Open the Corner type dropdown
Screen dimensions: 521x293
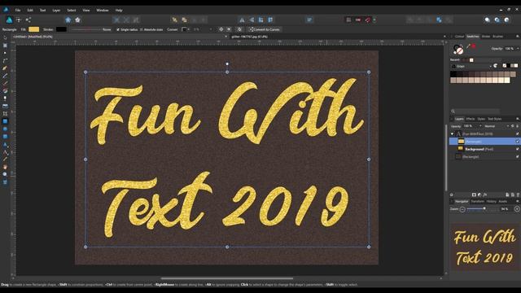click(186, 29)
